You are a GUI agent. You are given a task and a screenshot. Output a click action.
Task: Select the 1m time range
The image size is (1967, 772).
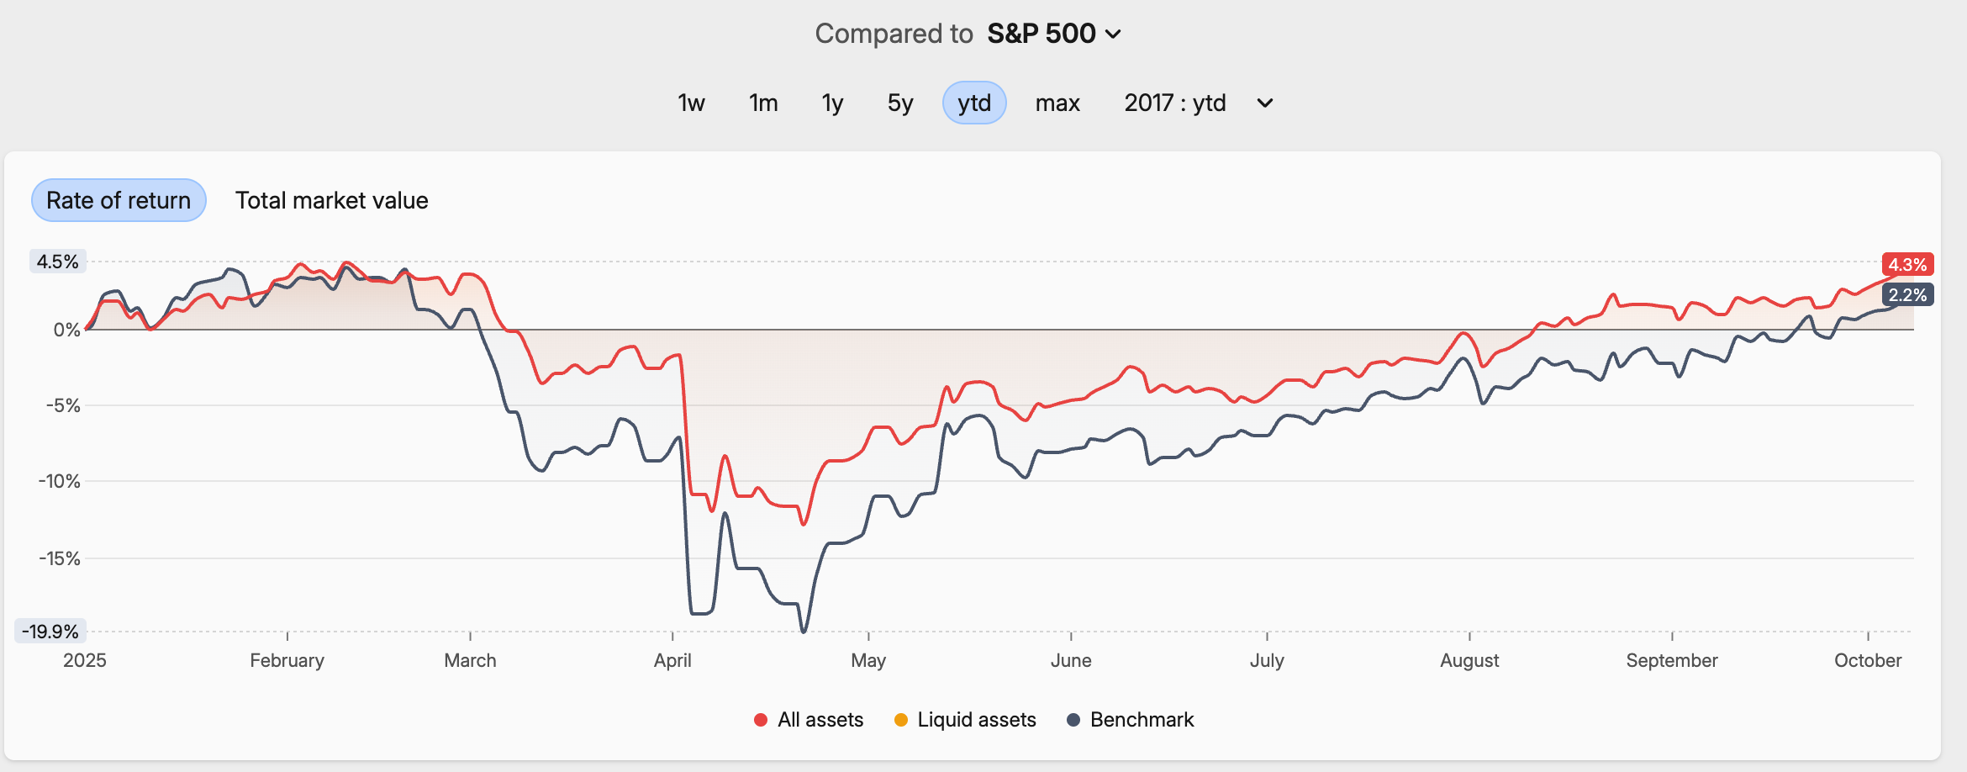[x=763, y=103]
